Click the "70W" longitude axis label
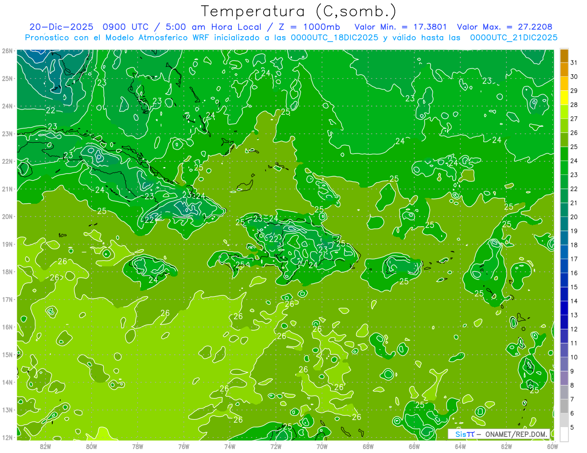Screen dimensions: 587x453 (x=322, y=446)
